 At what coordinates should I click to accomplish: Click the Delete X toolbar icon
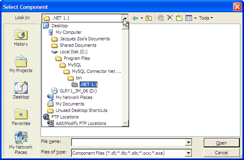click(170, 18)
